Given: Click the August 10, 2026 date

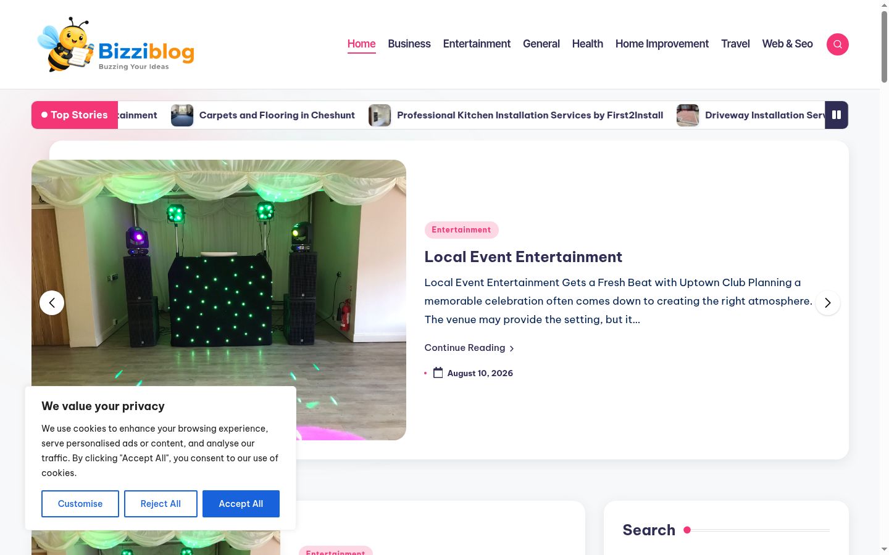Looking at the screenshot, I should pyautogui.click(x=480, y=373).
